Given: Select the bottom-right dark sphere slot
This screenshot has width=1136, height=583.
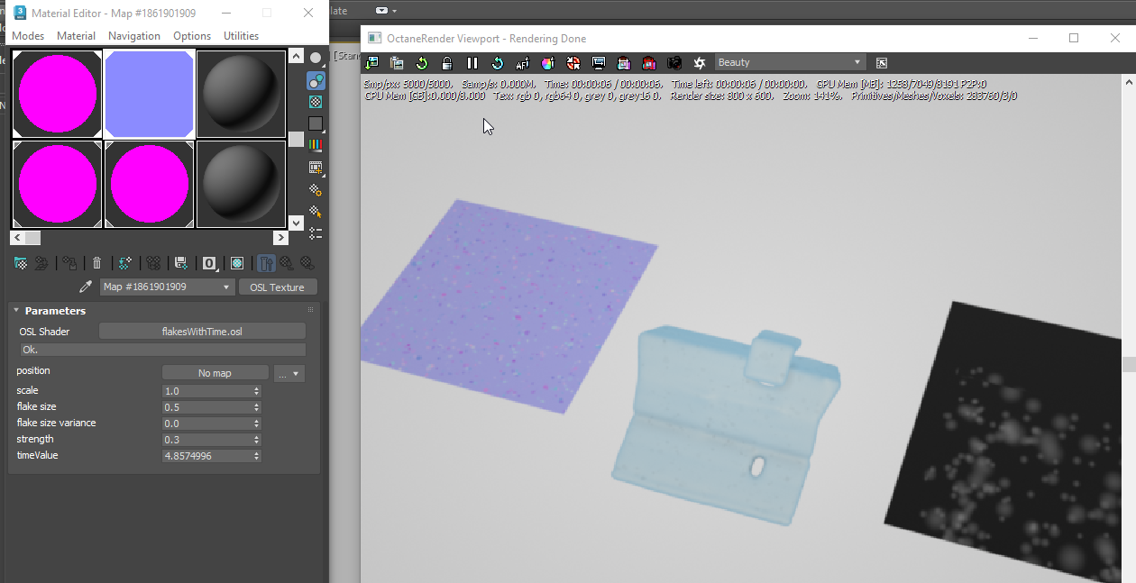Looking at the screenshot, I should 241,184.
